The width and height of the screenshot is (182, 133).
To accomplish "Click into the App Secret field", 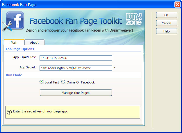I will click(76, 68).
